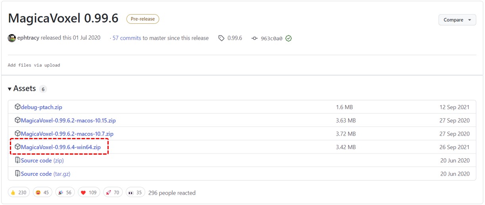Click the tag icon beside 0.99.6
485x205 pixels.
[221, 38]
